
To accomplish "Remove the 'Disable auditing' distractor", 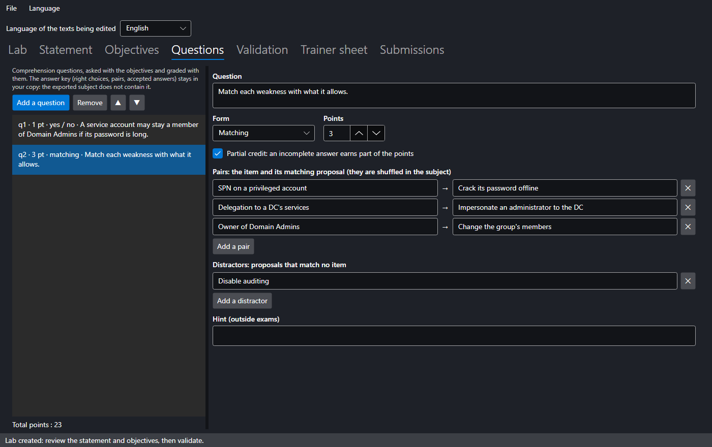I will [688, 281].
